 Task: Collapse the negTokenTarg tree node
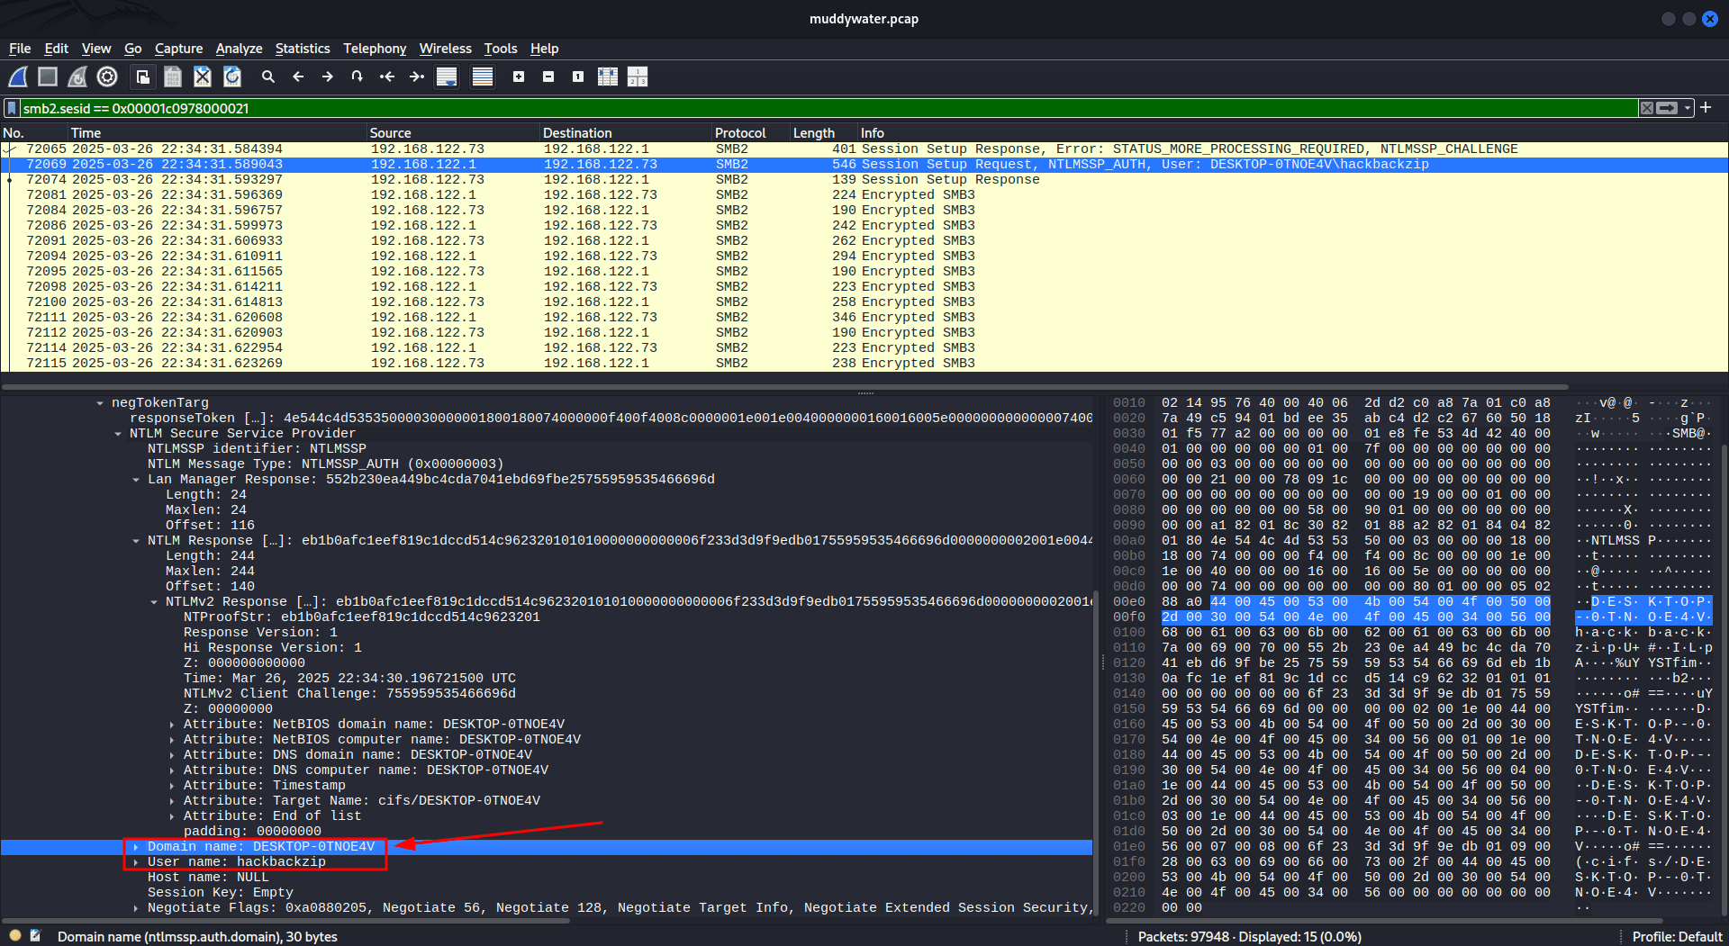pos(100,403)
